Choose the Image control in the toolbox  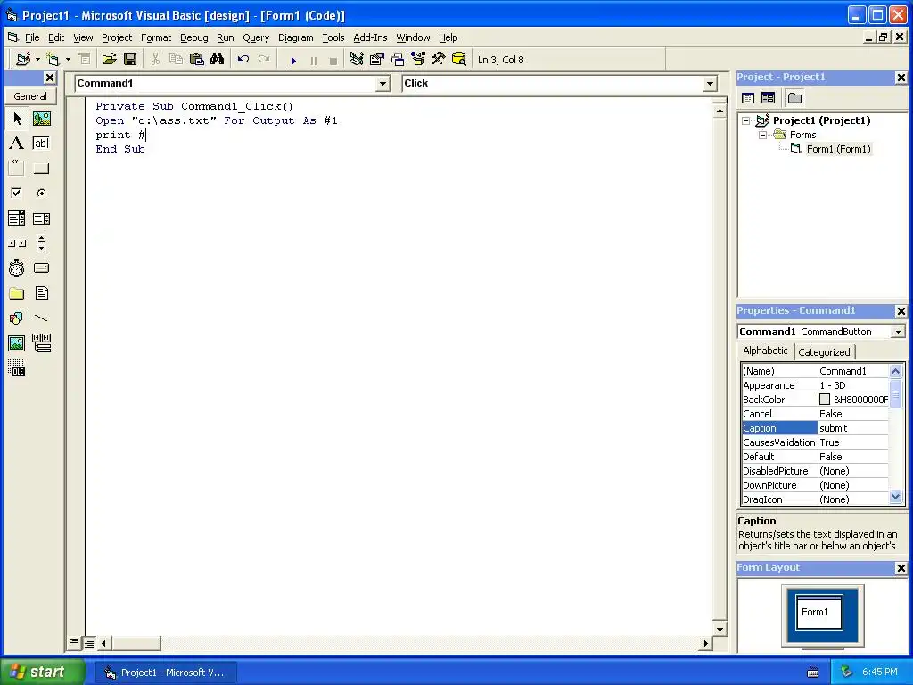[x=17, y=343]
